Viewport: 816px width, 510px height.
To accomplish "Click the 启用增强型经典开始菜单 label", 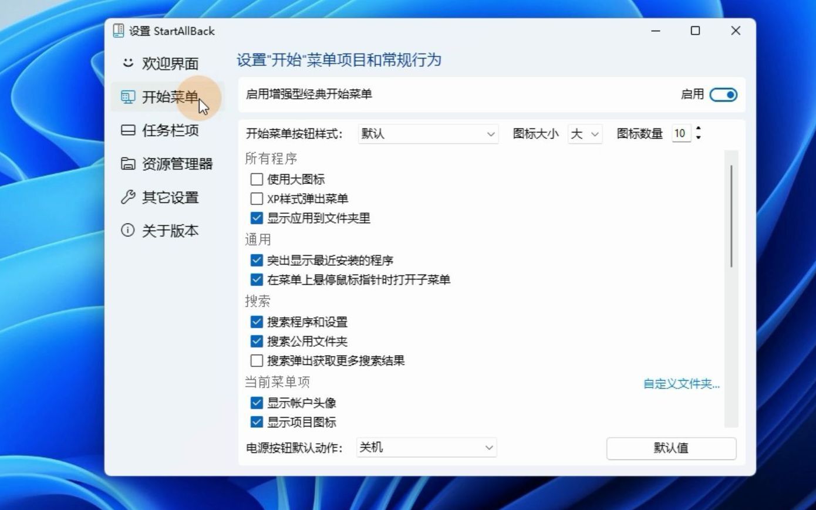I will click(309, 94).
